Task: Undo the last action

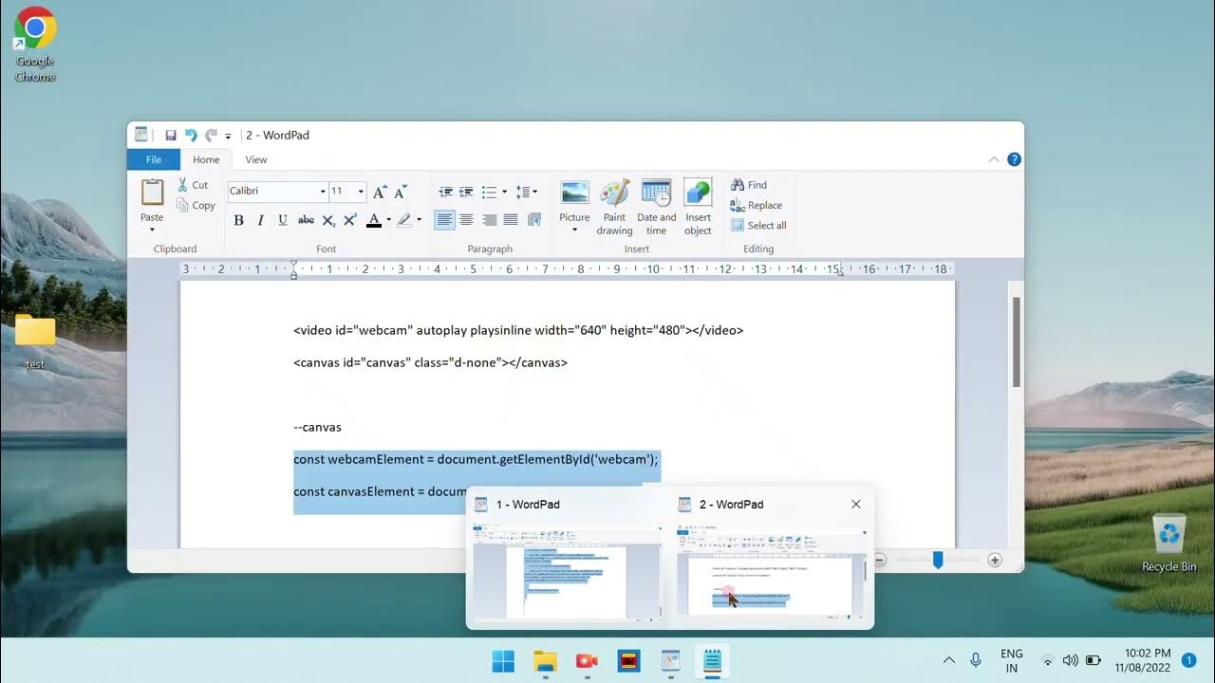Action: (191, 136)
